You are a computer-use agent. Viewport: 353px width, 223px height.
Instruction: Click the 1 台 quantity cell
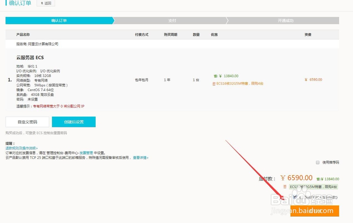(196, 80)
